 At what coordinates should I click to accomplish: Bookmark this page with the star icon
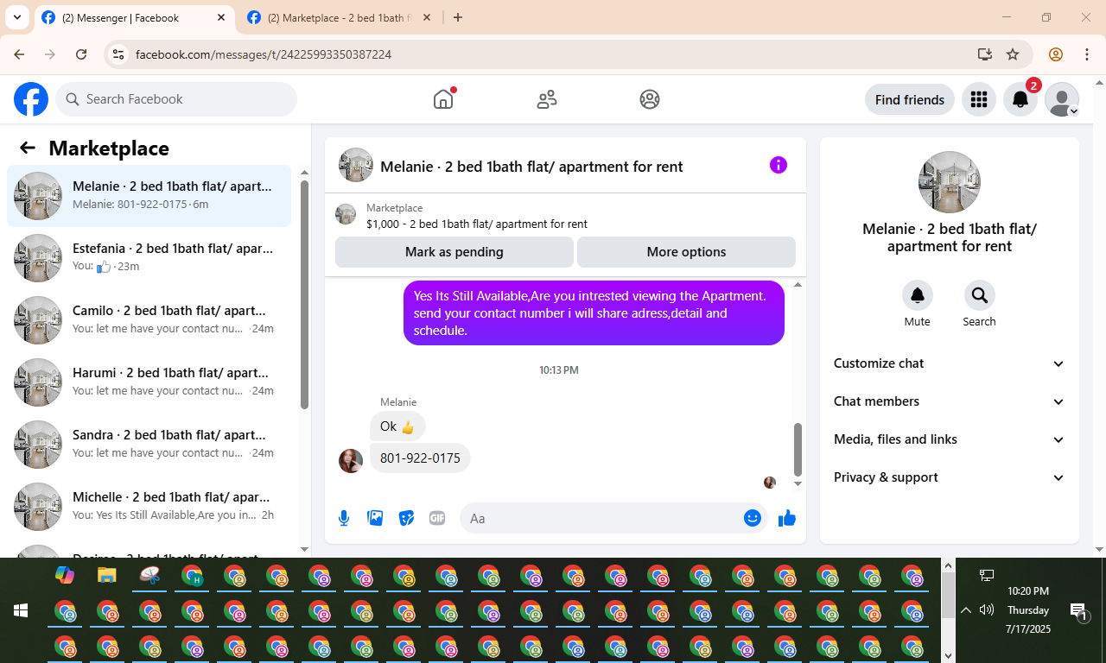(x=1013, y=54)
